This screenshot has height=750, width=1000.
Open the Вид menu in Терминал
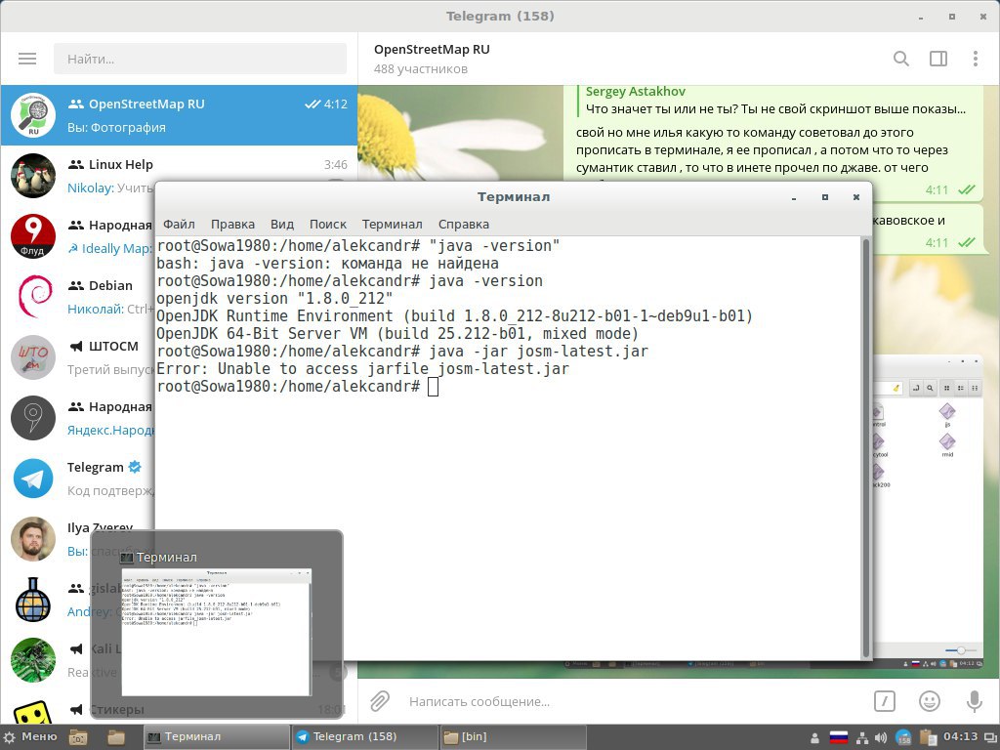282,224
